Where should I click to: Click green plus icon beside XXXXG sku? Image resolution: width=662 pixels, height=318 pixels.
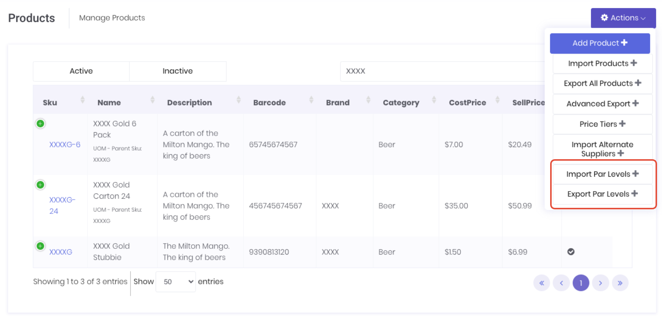point(40,246)
